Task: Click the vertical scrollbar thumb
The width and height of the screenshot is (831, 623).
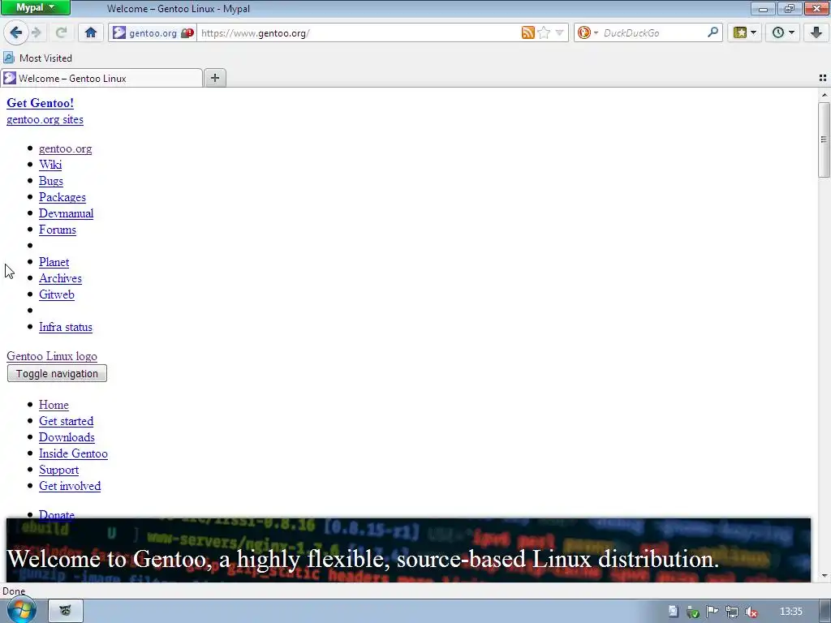Action: 824,140
